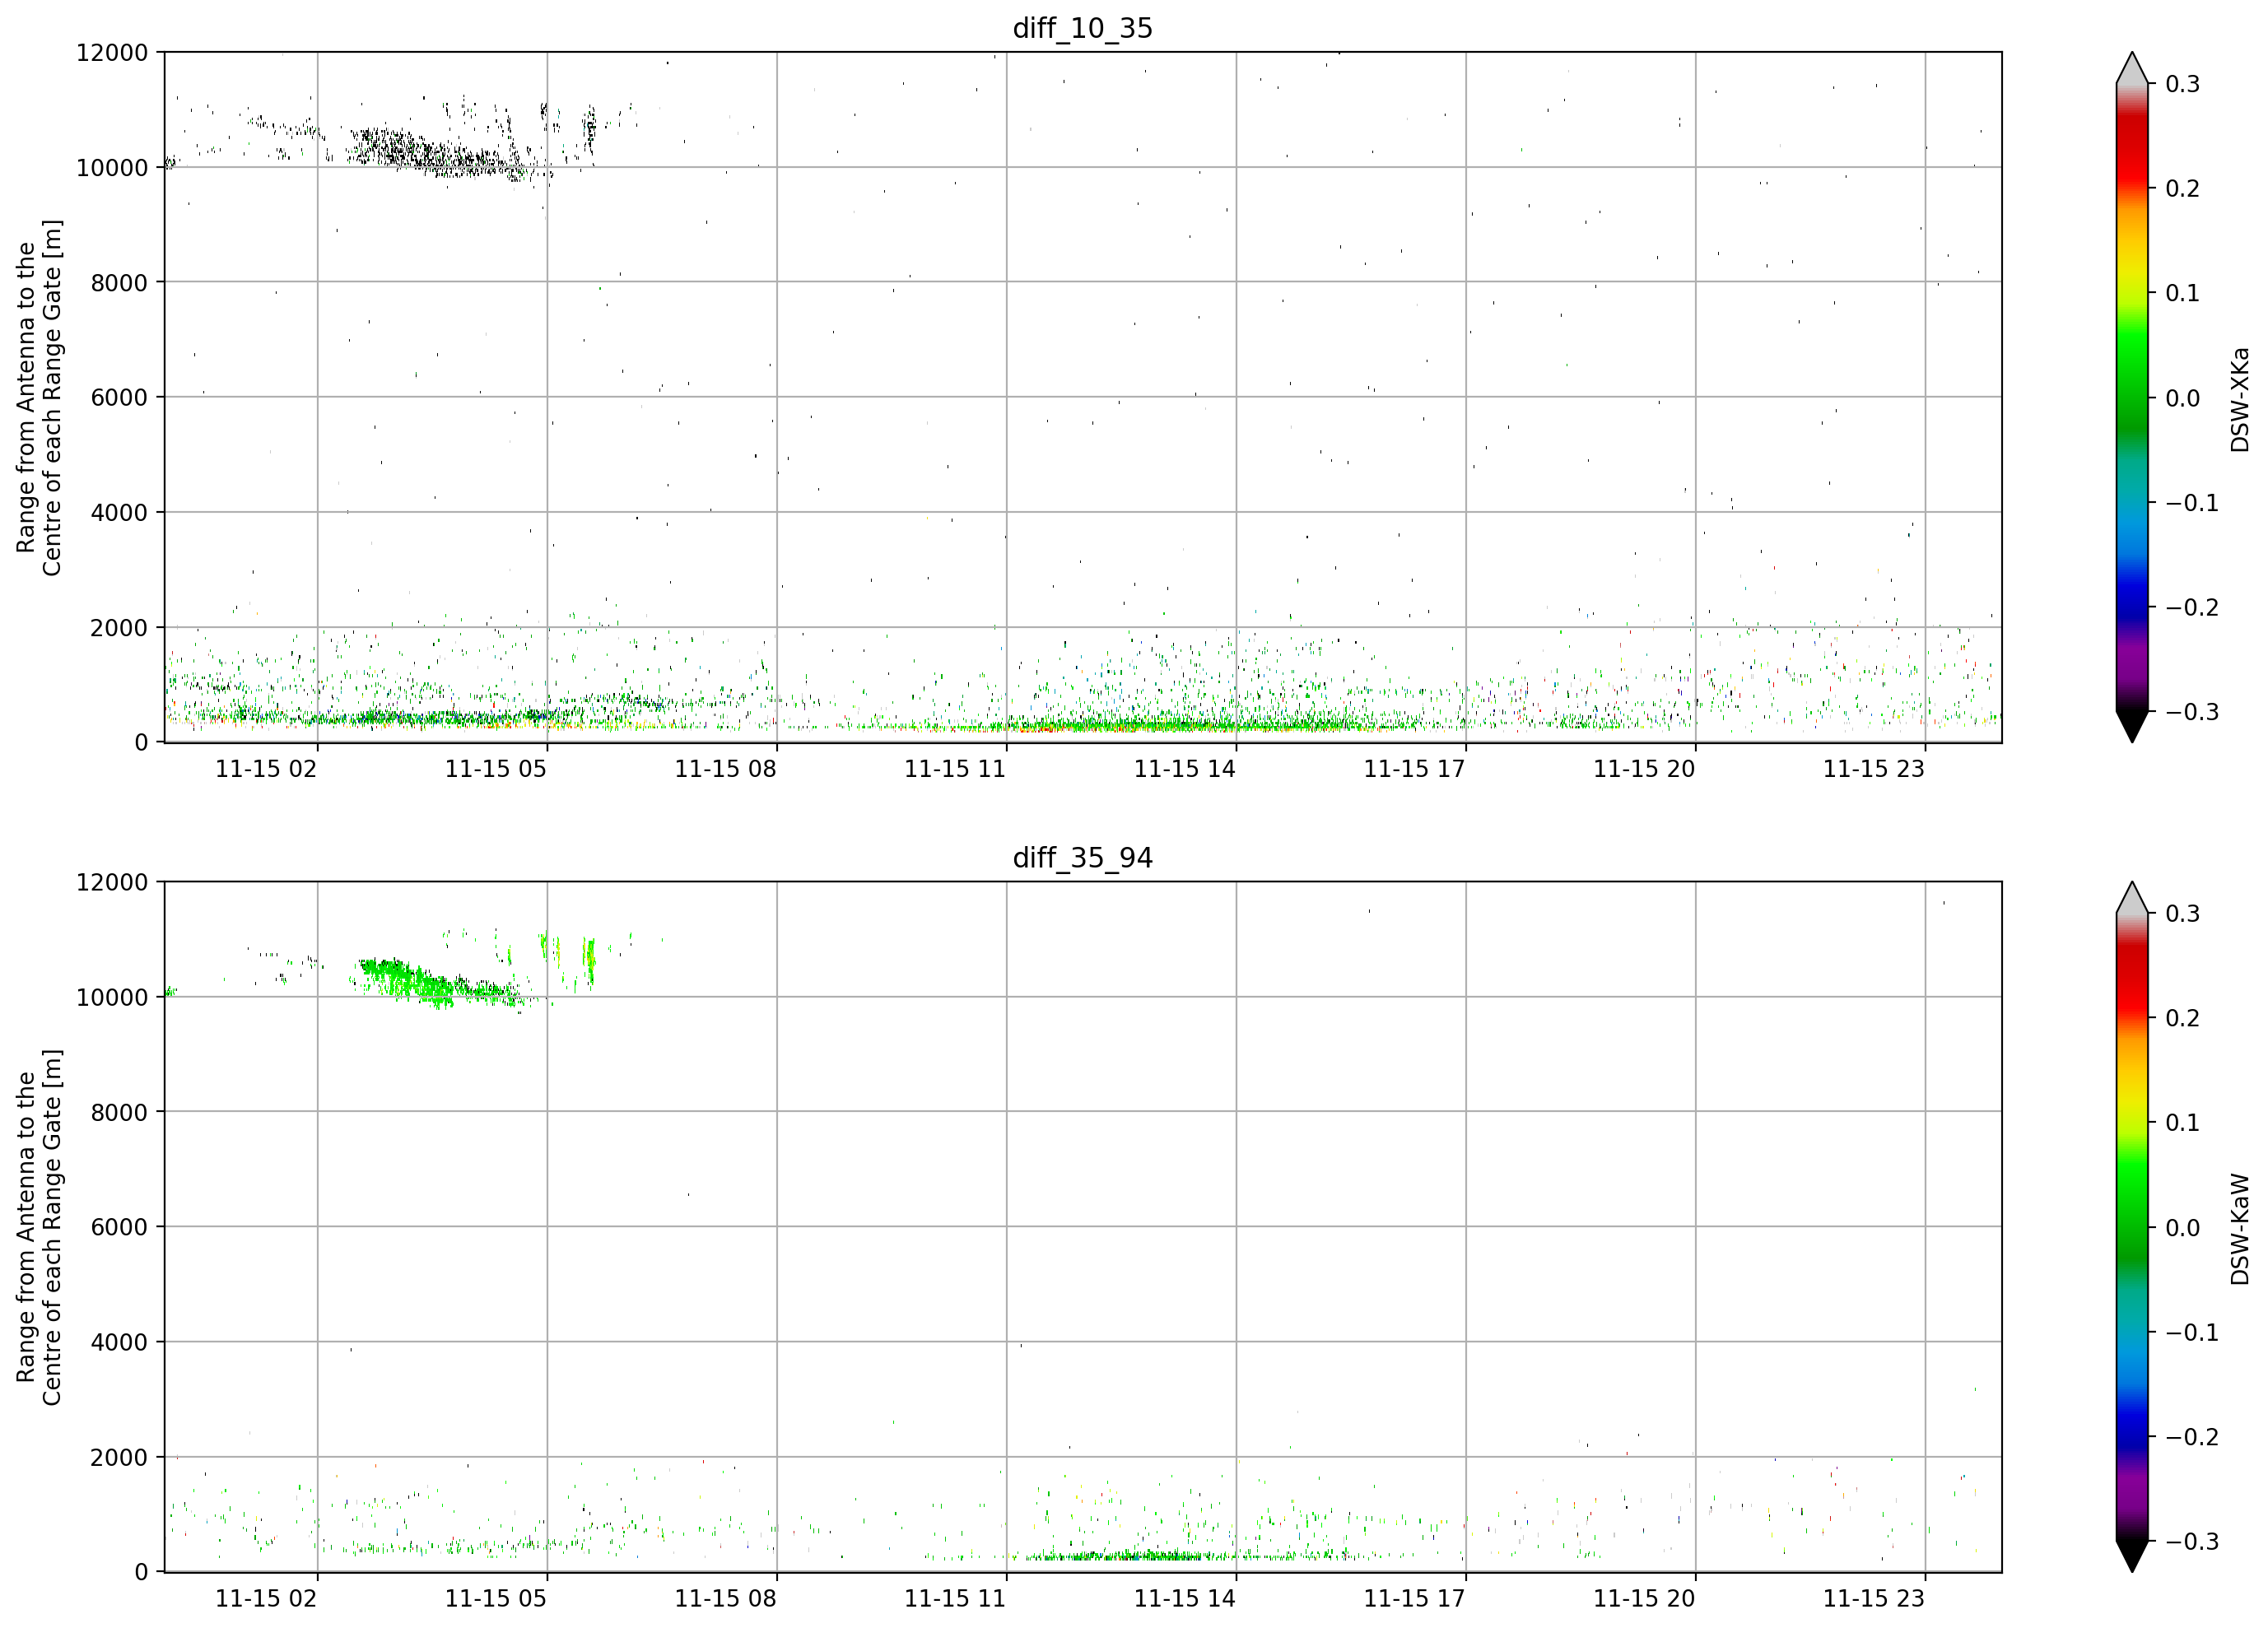Click the diff_10_35 plot's y-axis label text
Viewport: 2268px width, 1628px height.
point(39,397)
